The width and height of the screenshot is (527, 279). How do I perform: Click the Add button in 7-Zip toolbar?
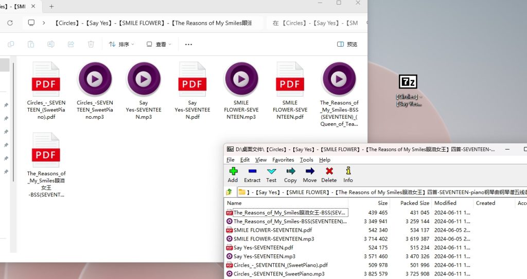click(x=233, y=175)
